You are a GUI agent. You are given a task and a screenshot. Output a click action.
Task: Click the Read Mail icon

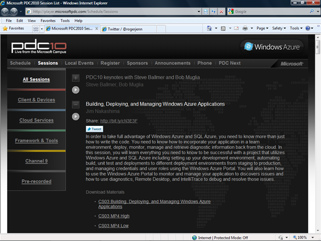click(236, 28)
